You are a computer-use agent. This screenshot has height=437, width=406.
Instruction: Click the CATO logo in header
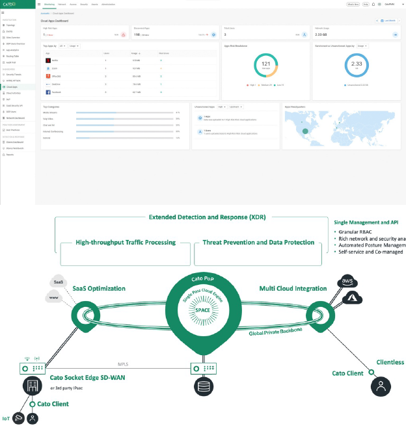(9, 4)
